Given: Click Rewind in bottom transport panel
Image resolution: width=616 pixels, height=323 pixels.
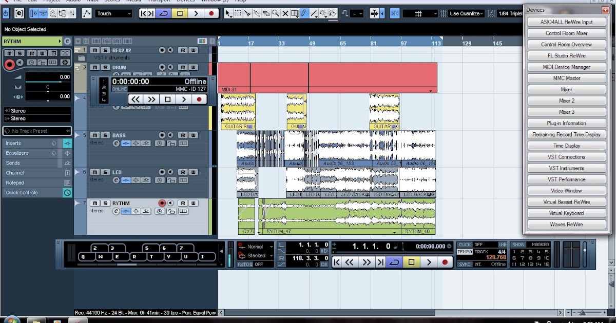Looking at the screenshot, I should tap(349, 262).
